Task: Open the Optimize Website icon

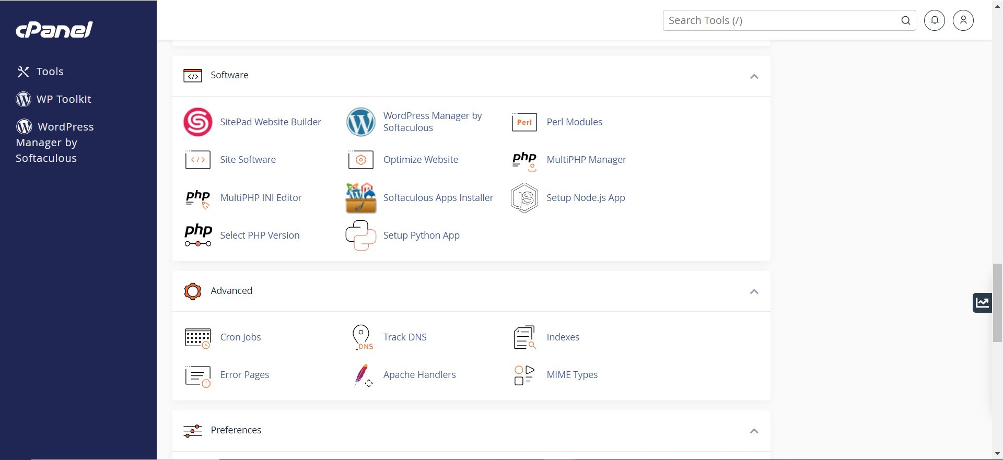Action: click(x=360, y=160)
